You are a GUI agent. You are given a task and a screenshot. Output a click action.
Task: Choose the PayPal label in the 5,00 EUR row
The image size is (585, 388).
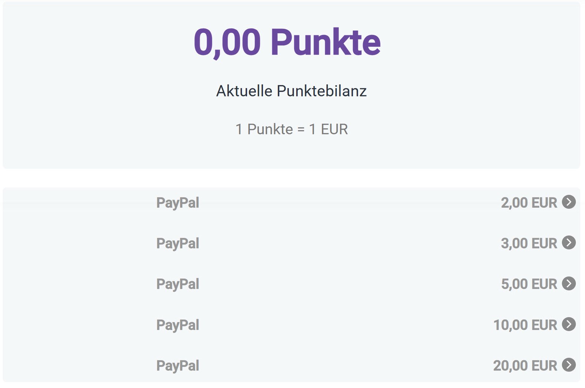tap(178, 284)
